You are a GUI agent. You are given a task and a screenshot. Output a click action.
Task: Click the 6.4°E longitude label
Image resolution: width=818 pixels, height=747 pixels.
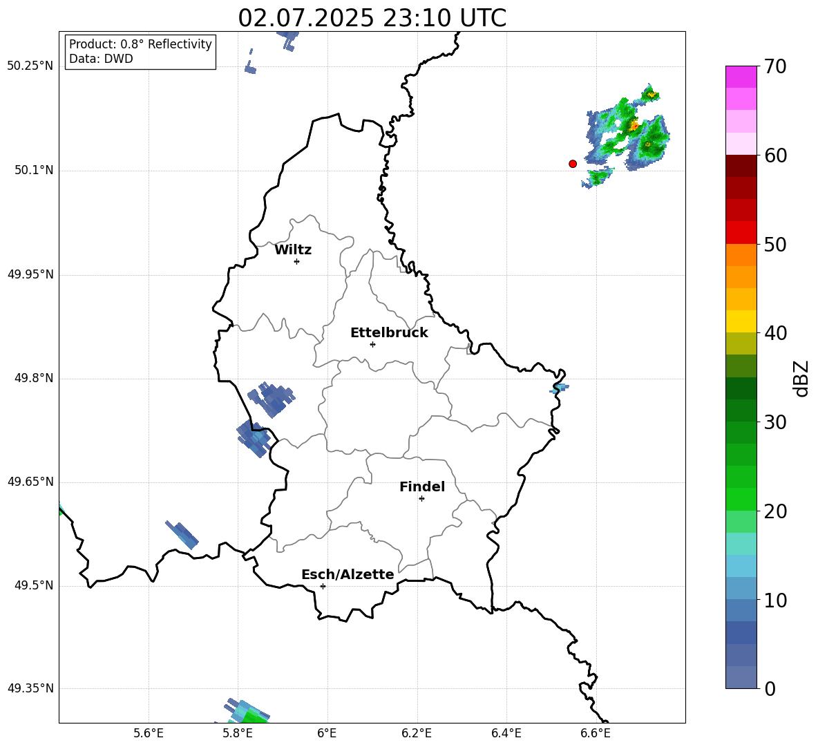click(x=506, y=733)
